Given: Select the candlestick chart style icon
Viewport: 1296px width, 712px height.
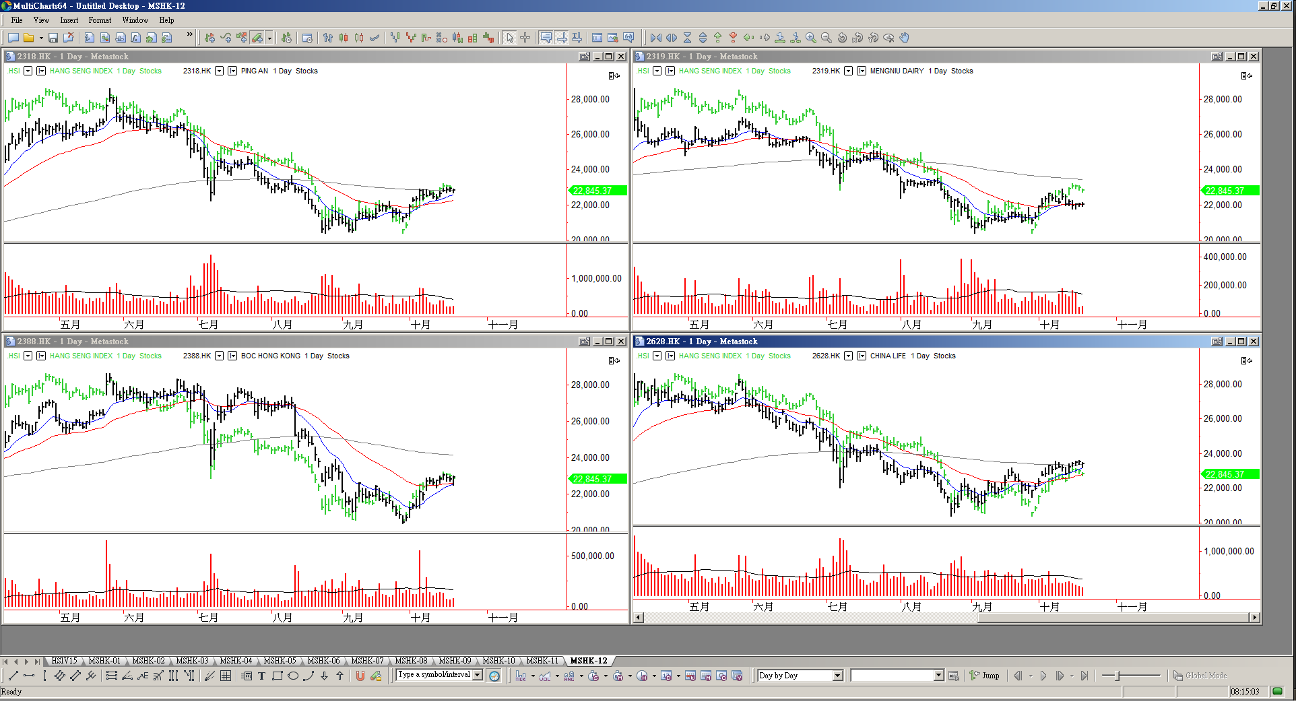Looking at the screenshot, I should (x=344, y=38).
